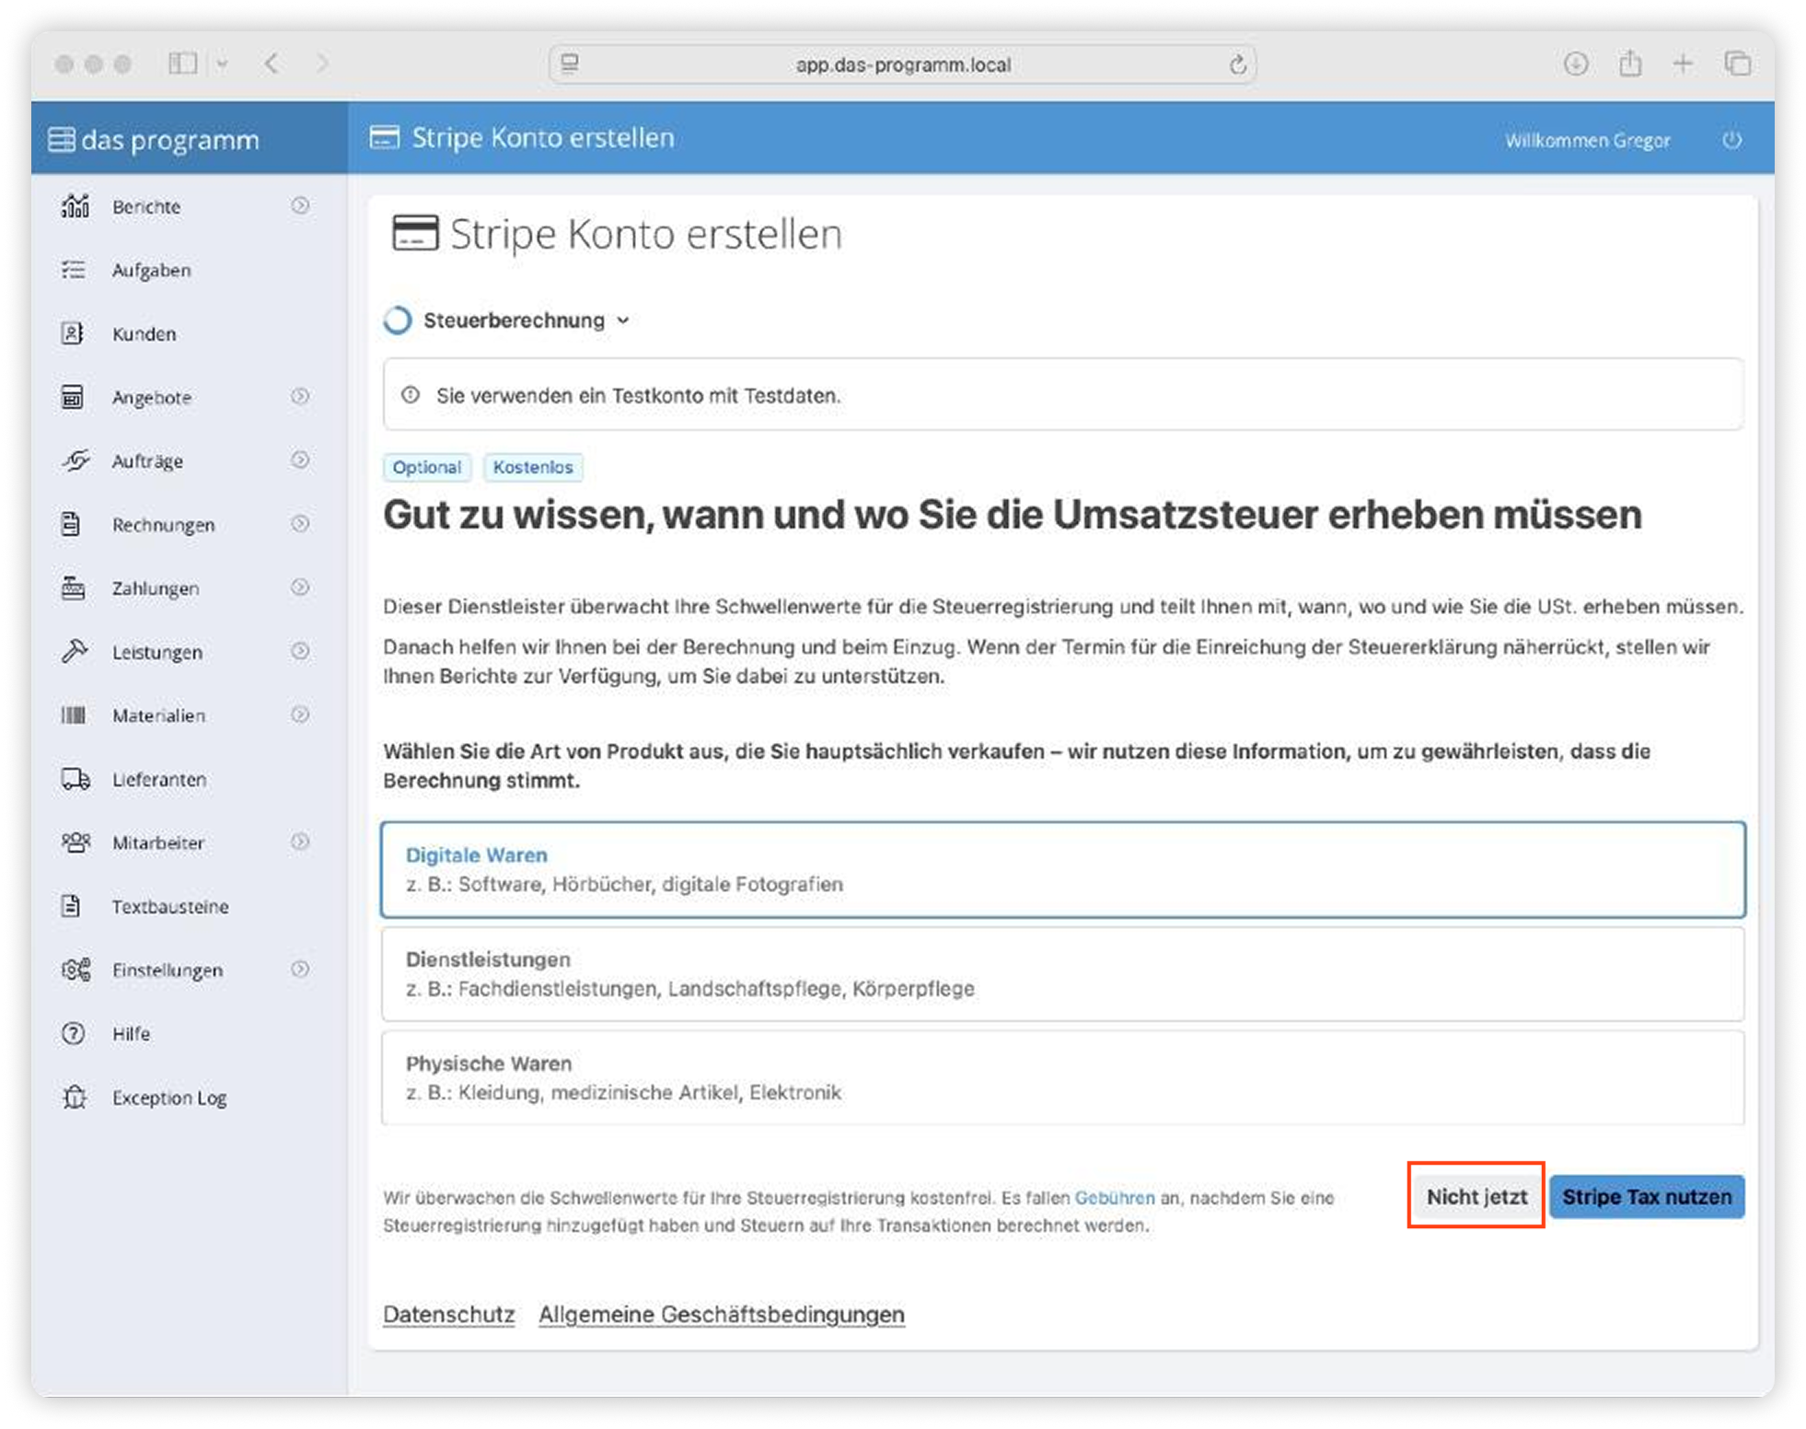Click the Kunden contact icon
Viewport: 1806px width, 1429px height.
click(x=73, y=333)
